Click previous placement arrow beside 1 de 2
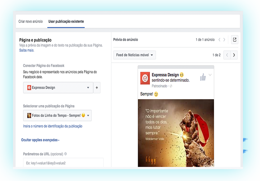Viewport: 260px width, 181px height. point(227,55)
